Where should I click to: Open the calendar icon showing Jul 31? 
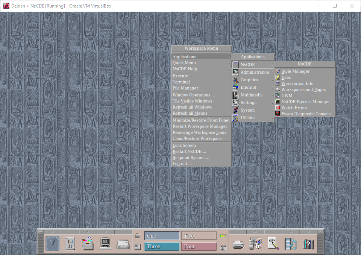(70, 243)
